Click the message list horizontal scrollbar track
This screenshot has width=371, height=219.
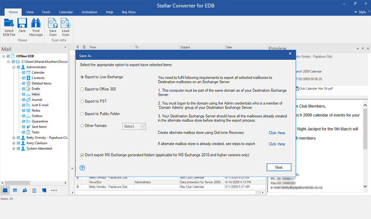click(166, 193)
